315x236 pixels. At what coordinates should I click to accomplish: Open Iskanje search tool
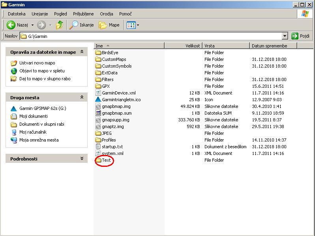click(81, 25)
